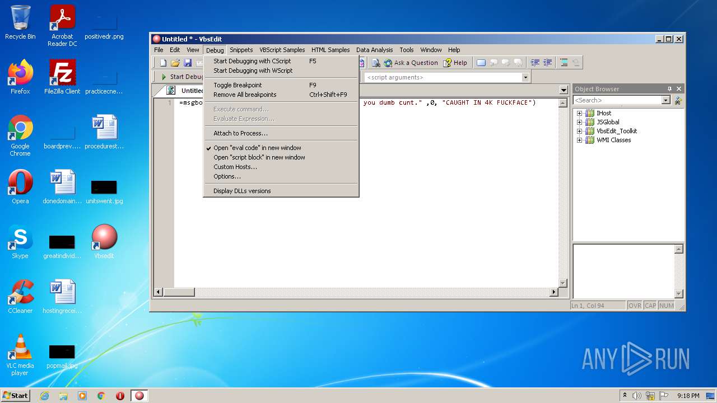Click the volume speaker tray icon
717x403 pixels.
point(637,396)
